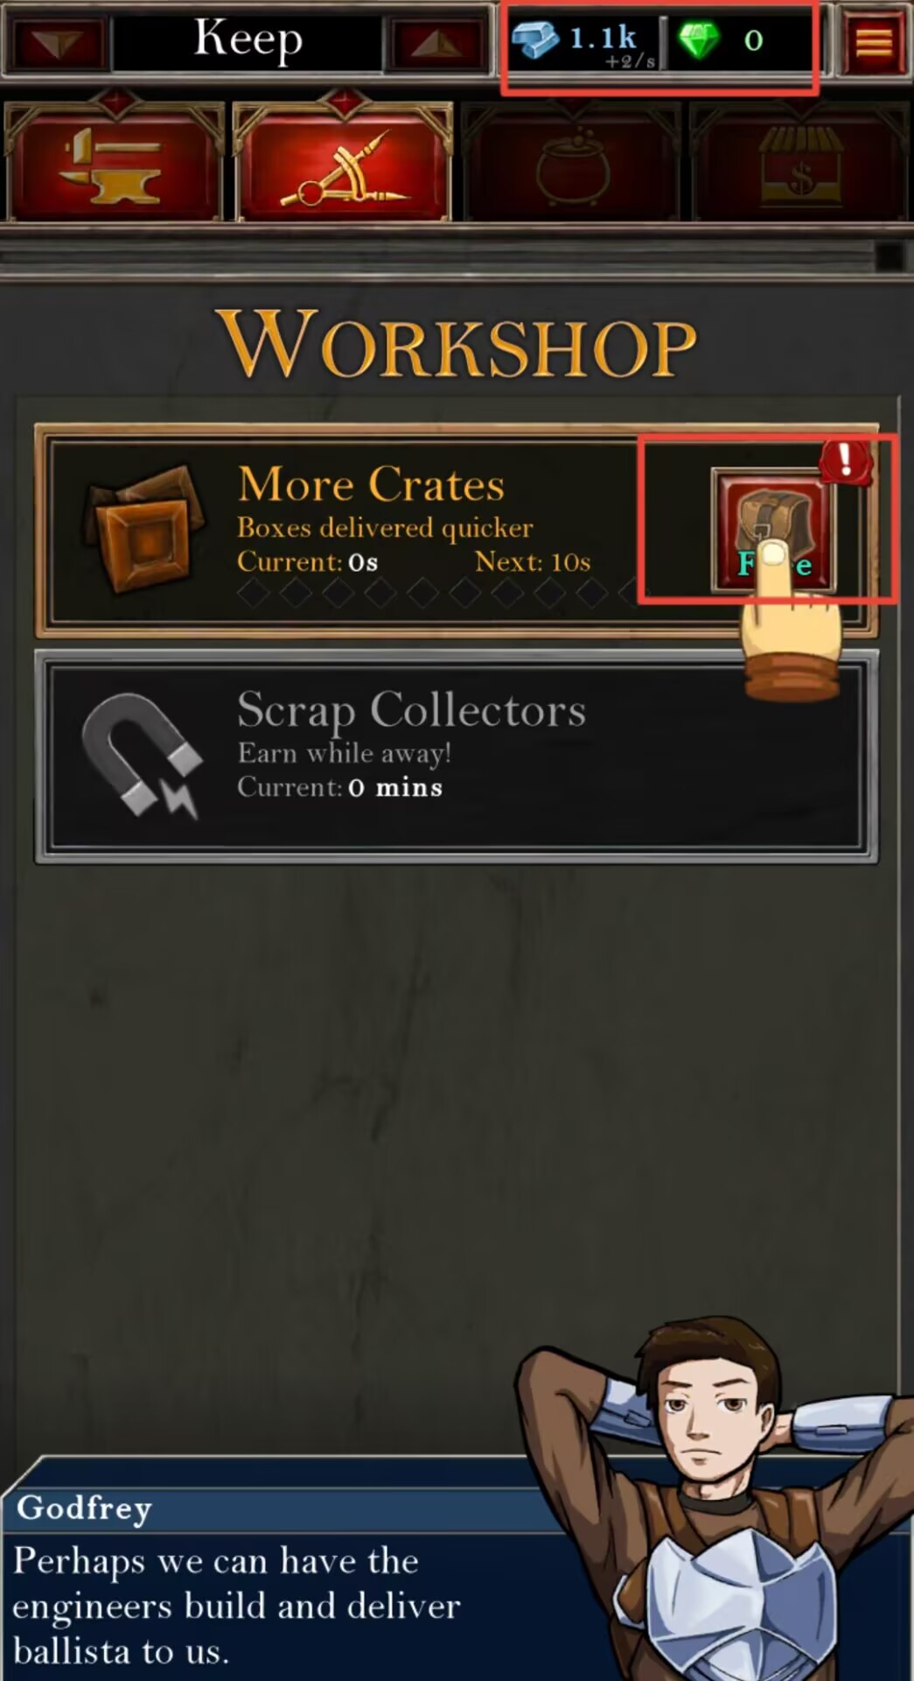Open the anvil forge tab
Image resolution: width=914 pixels, height=1681 pixels.
pos(114,162)
